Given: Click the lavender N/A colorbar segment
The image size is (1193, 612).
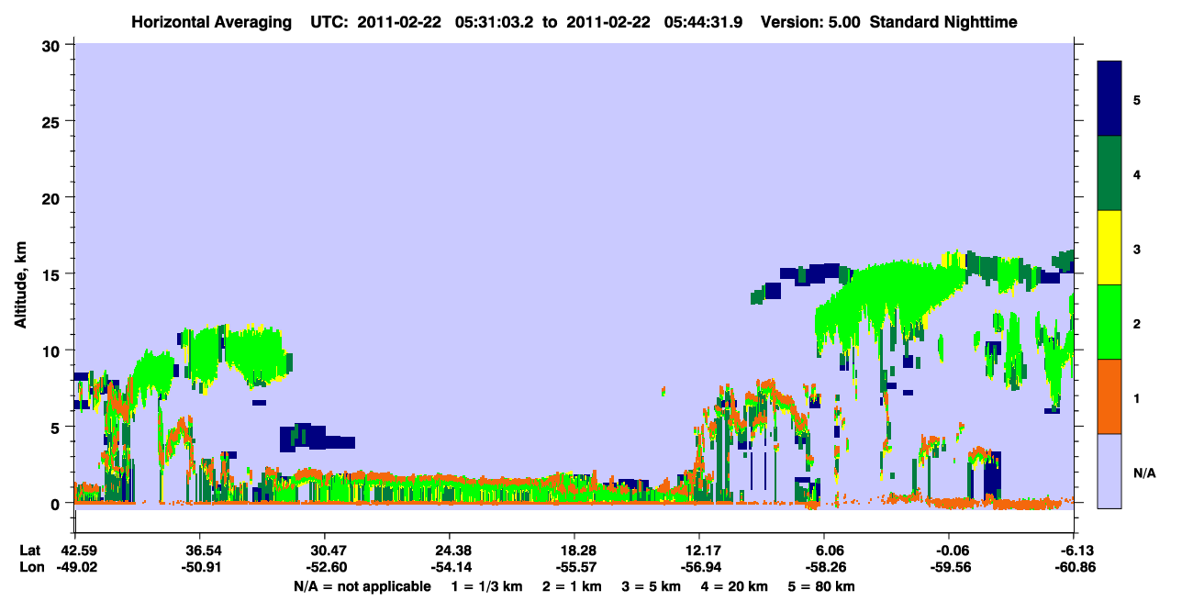Looking at the screenshot, I should (x=1109, y=471).
